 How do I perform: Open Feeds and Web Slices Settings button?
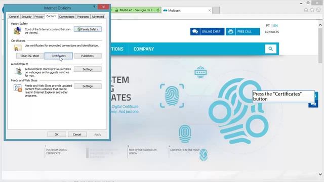(88, 86)
